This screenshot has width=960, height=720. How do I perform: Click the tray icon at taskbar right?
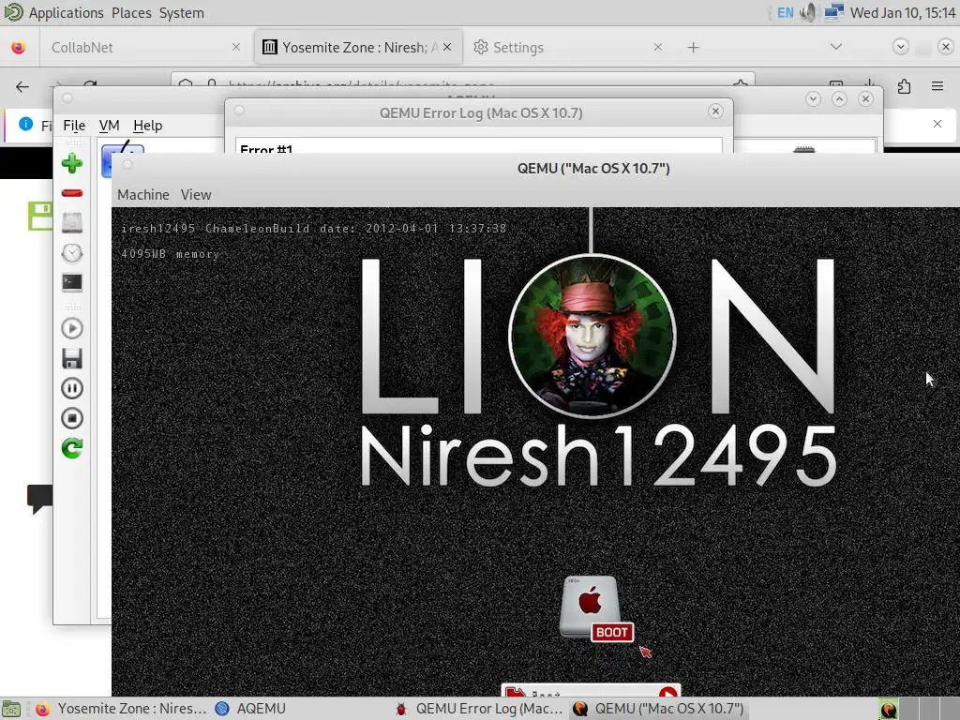tap(889, 709)
